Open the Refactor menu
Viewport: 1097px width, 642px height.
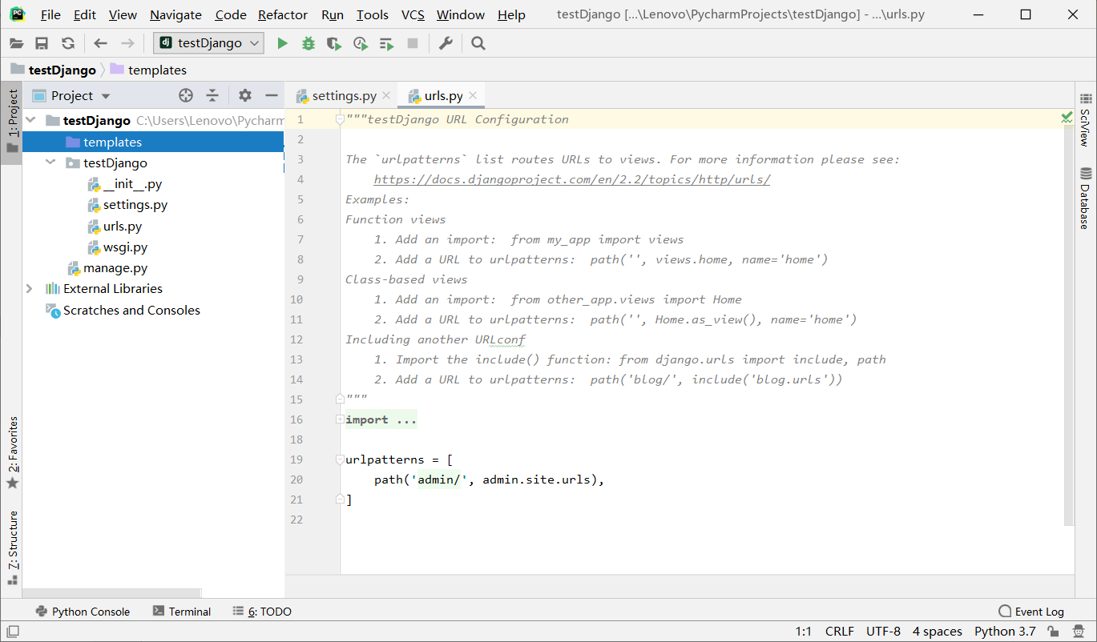coord(283,14)
